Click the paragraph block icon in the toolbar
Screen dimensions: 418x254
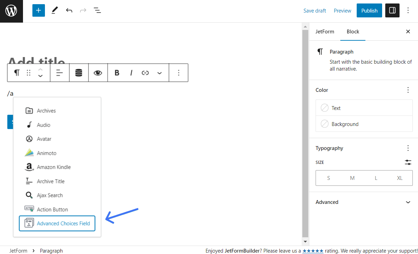pyautogui.click(x=16, y=72)
